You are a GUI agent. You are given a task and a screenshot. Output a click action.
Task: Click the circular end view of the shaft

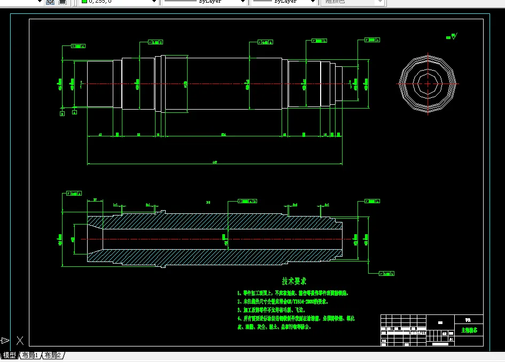pos(428,84)
